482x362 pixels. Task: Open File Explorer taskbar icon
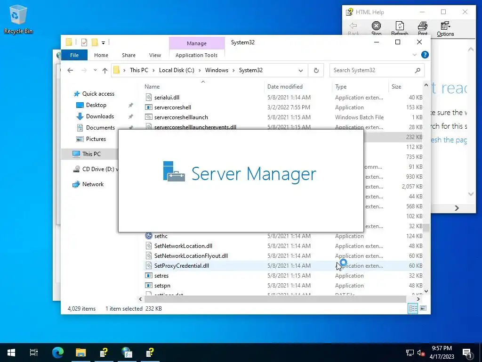tap(81, 353)
